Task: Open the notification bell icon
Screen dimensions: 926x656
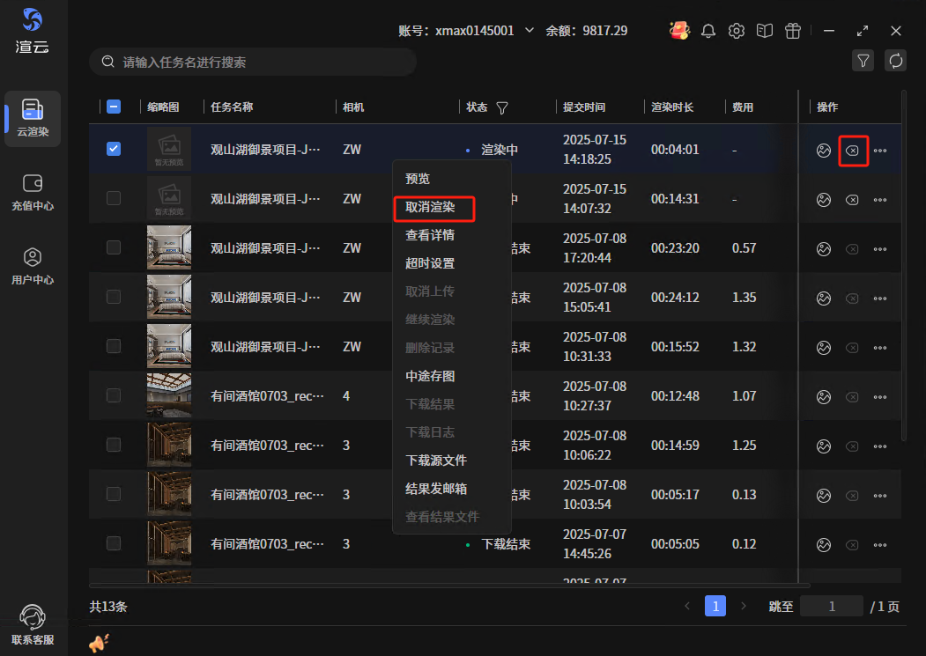Action: point(708,31)
